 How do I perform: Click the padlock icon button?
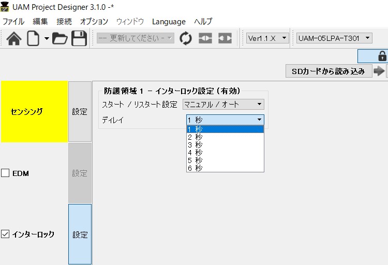(x=382, y=56)
